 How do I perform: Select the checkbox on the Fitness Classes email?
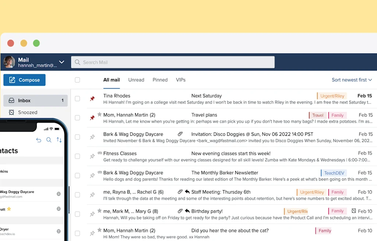77,156
